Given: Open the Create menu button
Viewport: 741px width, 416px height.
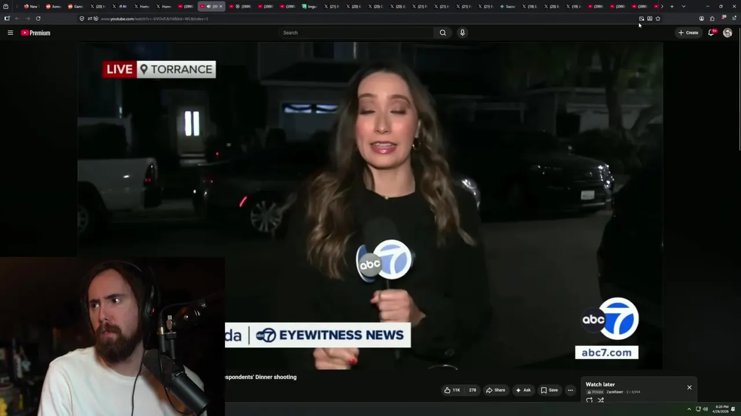Looking at the screenshot, I should pyautogui.click(x=688, y=33).
